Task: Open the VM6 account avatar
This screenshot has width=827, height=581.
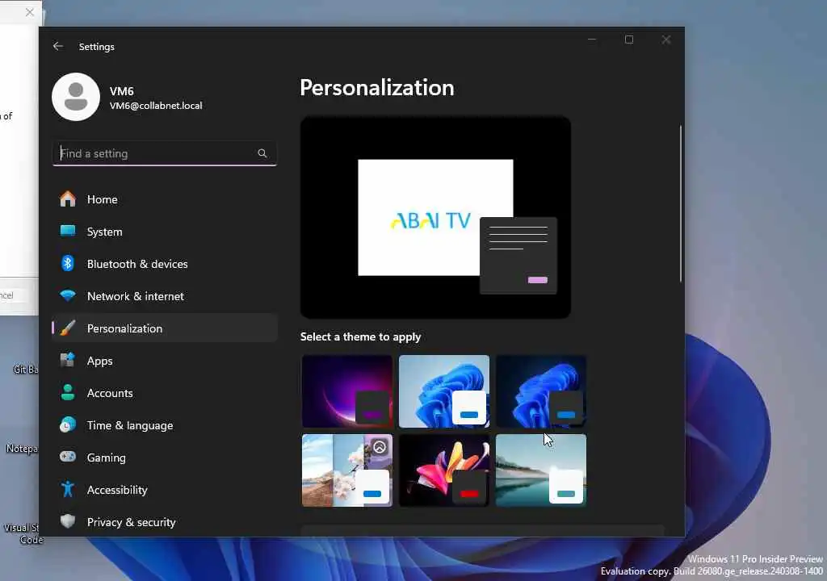Action: click(76, 97)
